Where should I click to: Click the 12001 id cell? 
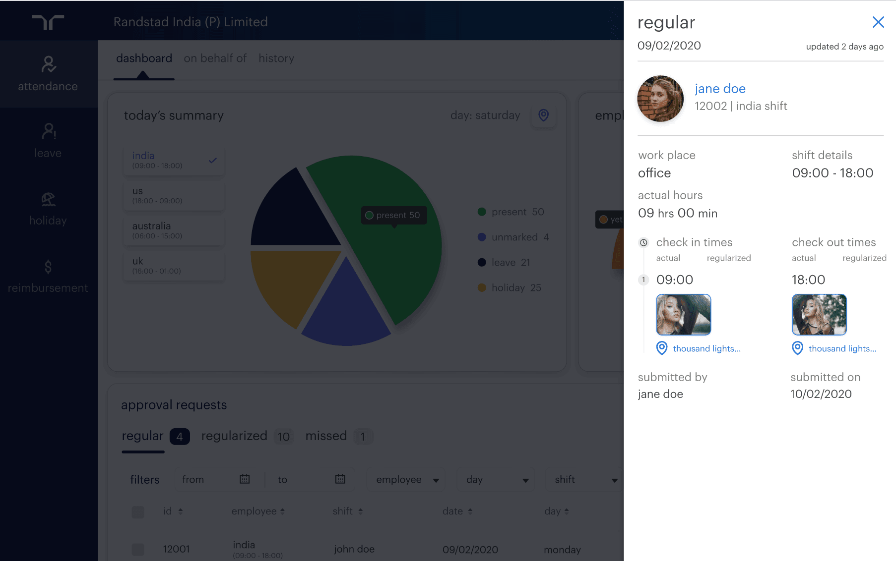point(177,549)
